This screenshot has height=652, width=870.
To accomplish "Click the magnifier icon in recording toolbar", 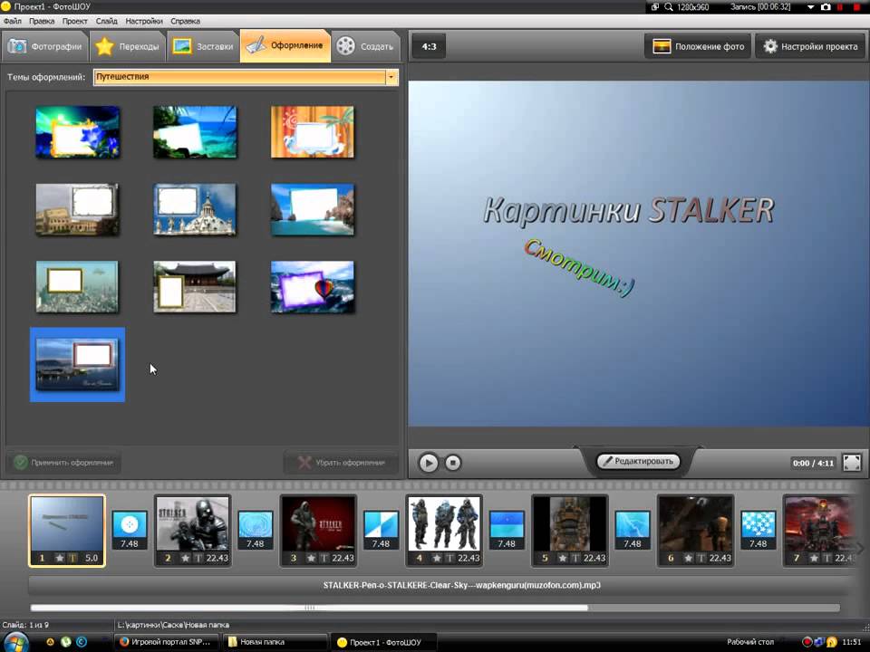I will coord(669,7).
